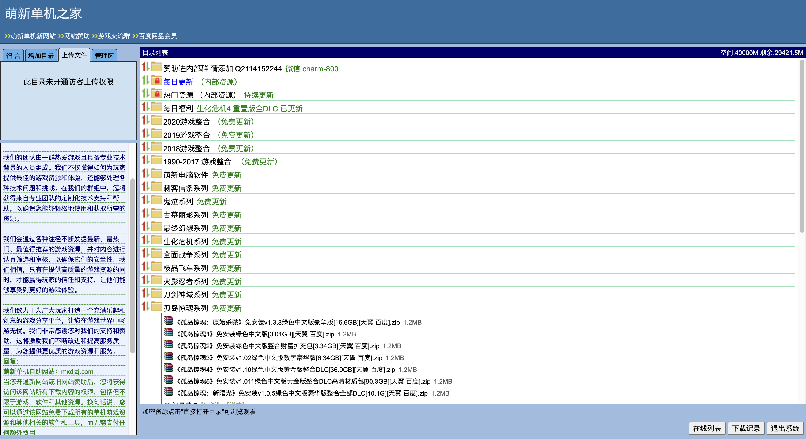Click the 退出系统 button
The height and width of the screenshot is (439, 806).
[785, 428]
